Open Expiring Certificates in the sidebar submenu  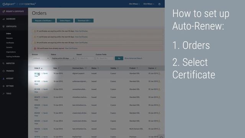click(13, 57)
